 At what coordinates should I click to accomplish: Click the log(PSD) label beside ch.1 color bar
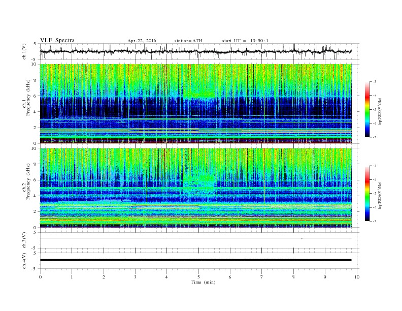coord(380,111)
